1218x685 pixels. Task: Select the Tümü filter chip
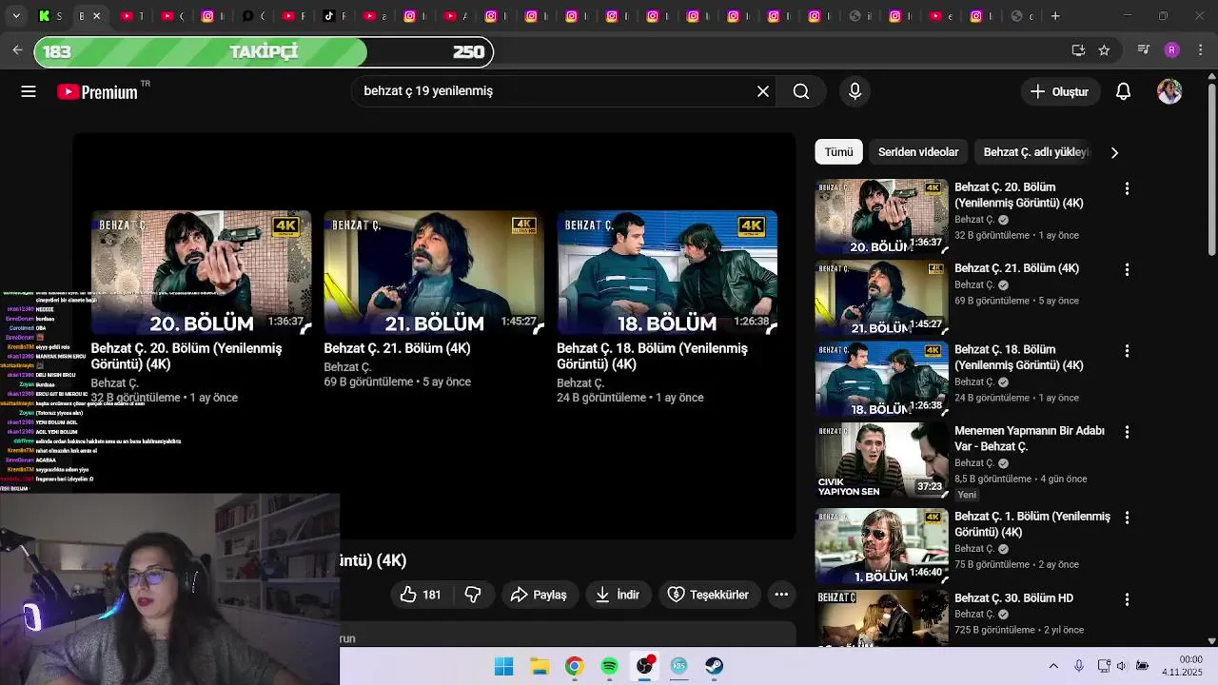[839, 152]
